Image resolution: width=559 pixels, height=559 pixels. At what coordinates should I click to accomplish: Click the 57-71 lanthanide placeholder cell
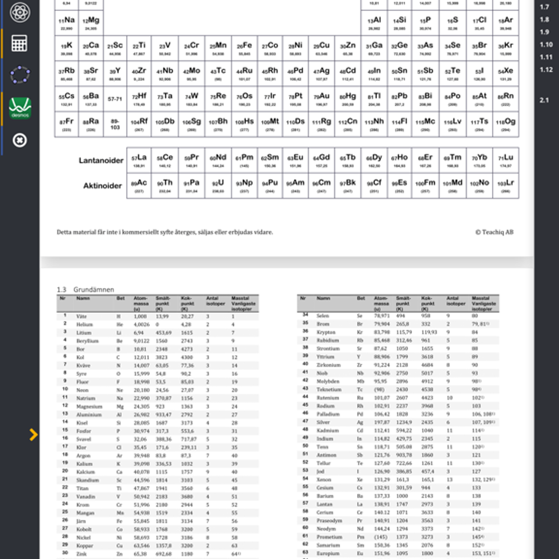(x=115, y=99)
